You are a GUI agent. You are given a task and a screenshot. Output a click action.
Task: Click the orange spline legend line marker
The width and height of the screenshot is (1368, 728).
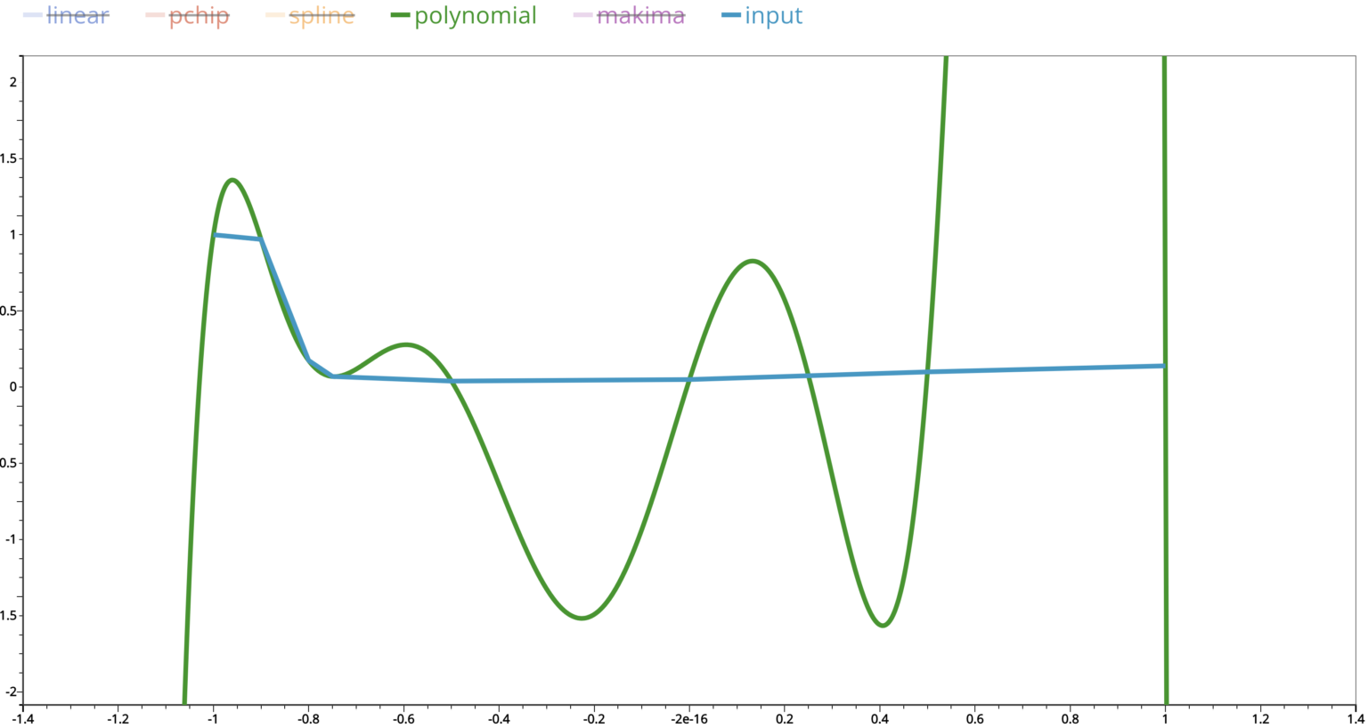click(x=277, y=15)
